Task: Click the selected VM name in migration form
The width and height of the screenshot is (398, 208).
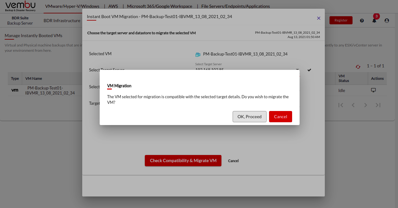Action: [245, 54]
